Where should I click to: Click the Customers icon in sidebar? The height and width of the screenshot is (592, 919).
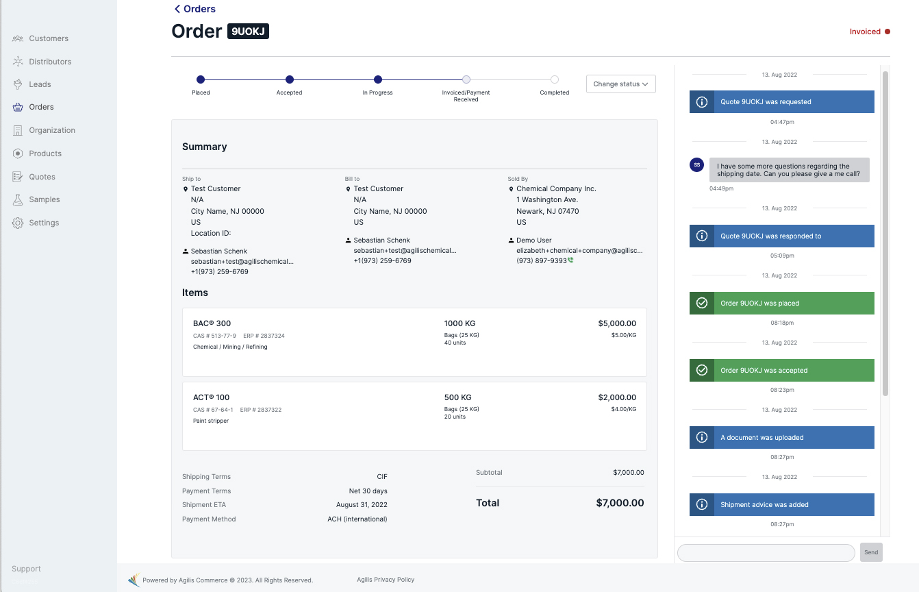coord(18,38)
